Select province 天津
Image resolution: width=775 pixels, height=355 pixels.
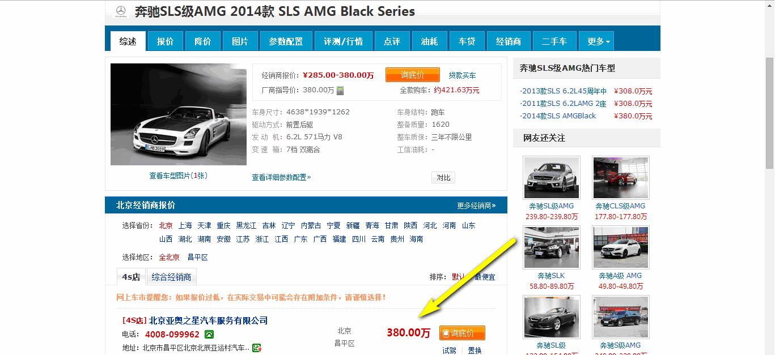tap(205, 225)
